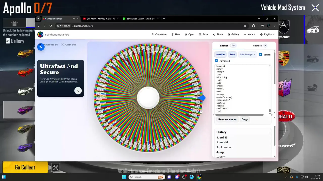Open the Chrome profile avatar
This screenshot has height=181, width=323.
[x=269, y=26]
